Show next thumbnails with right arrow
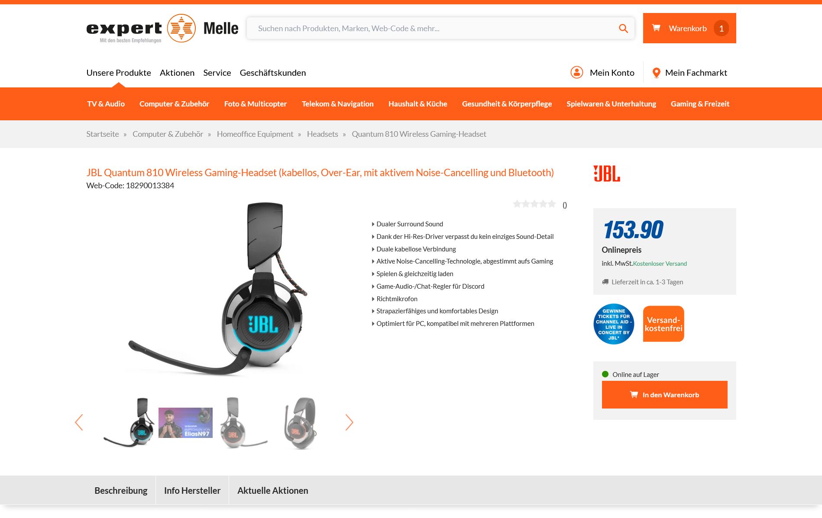 click(349, 422)
